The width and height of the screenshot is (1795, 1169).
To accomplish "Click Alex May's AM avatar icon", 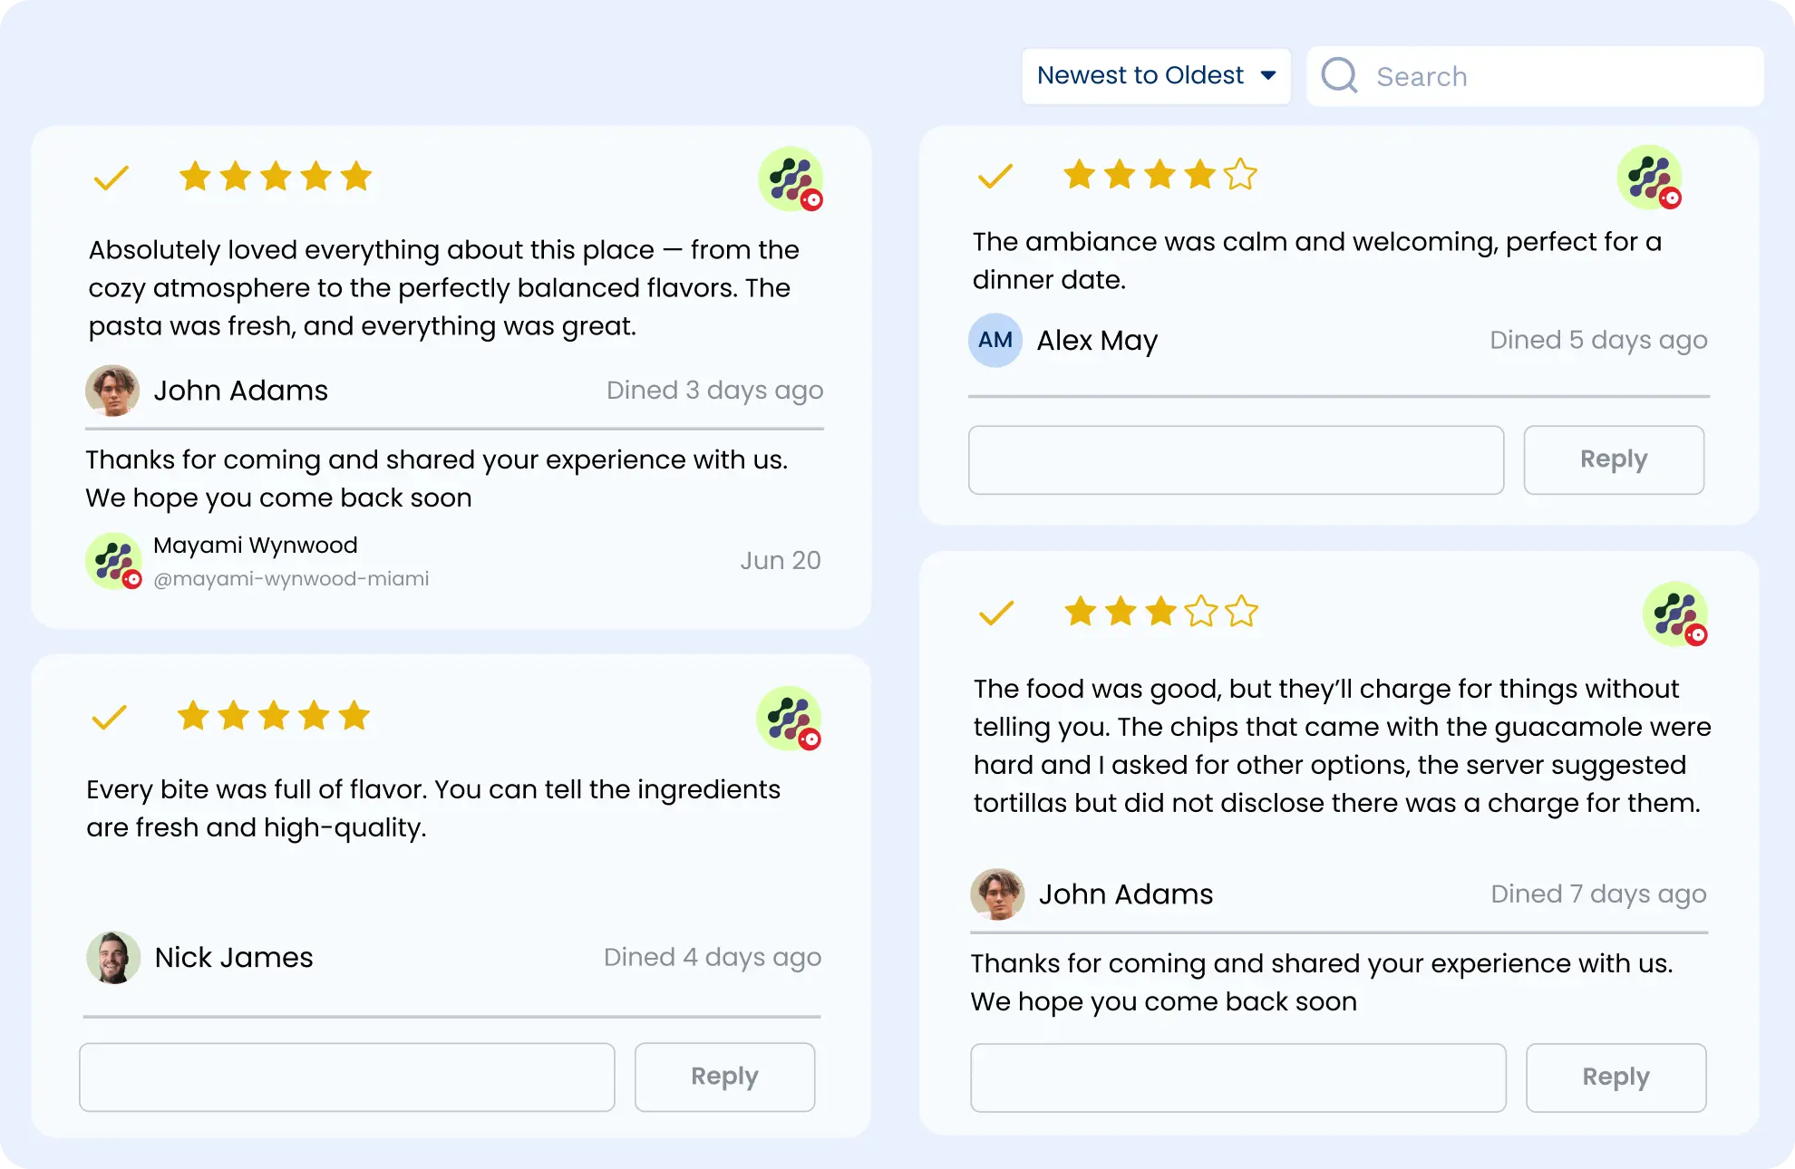I will [995, 339].
